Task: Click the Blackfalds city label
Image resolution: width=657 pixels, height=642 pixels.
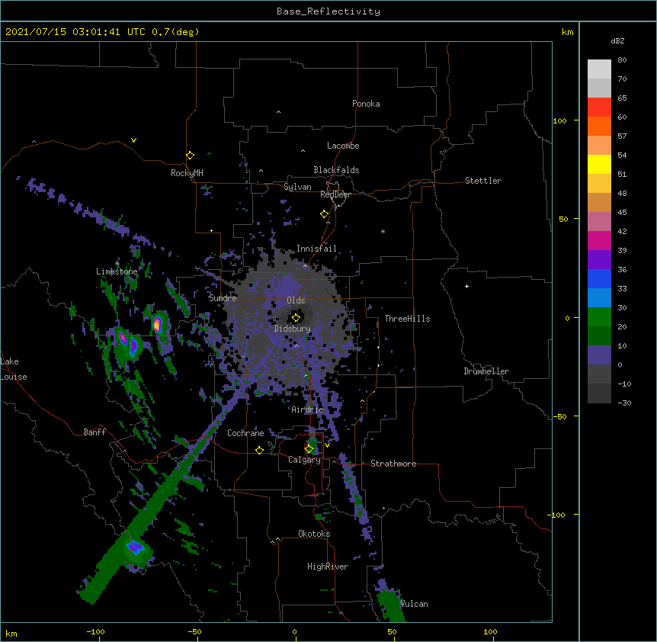Action: (336, 170)
